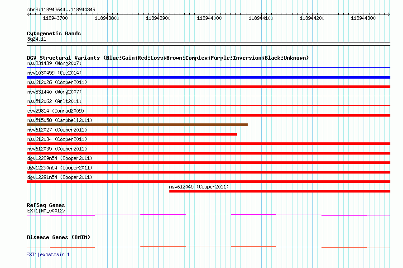Click the EXT1|NM_000127 RefSeq gene label

[x=46, y=211]
